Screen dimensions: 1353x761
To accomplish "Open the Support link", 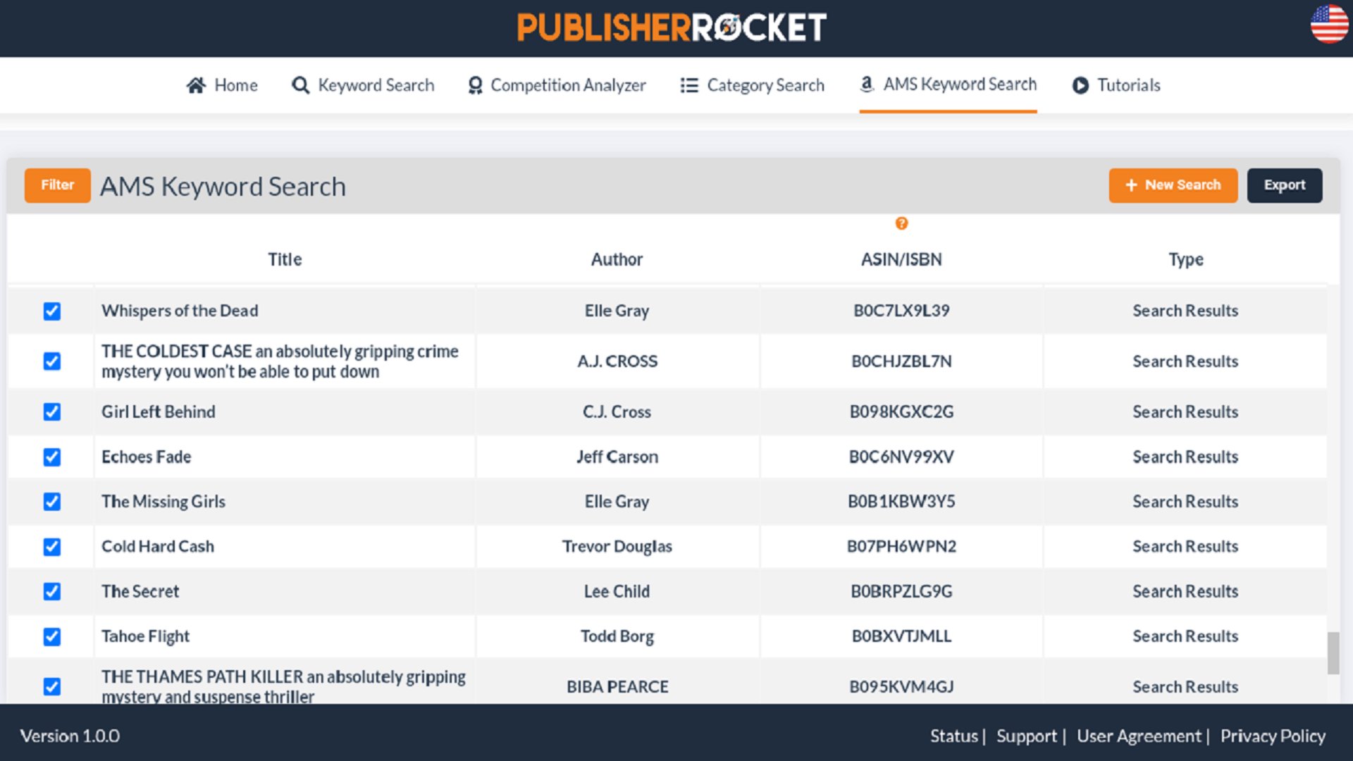I will (1027, 736).
